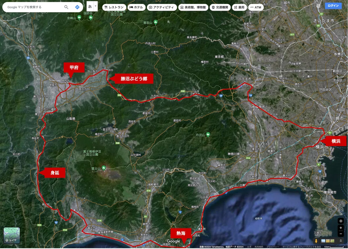Zoom out with the minus button
The width and height of the screenshot is (348, 249).
tap(341, 234)
